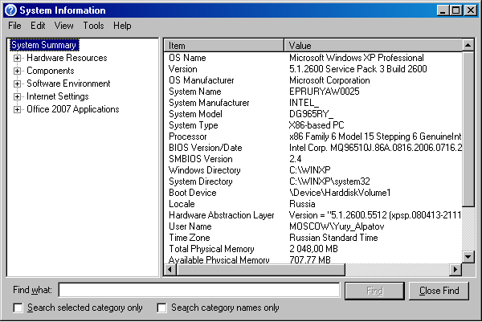Expand the Components tree node
482x322 pixels.
(18, 71)
